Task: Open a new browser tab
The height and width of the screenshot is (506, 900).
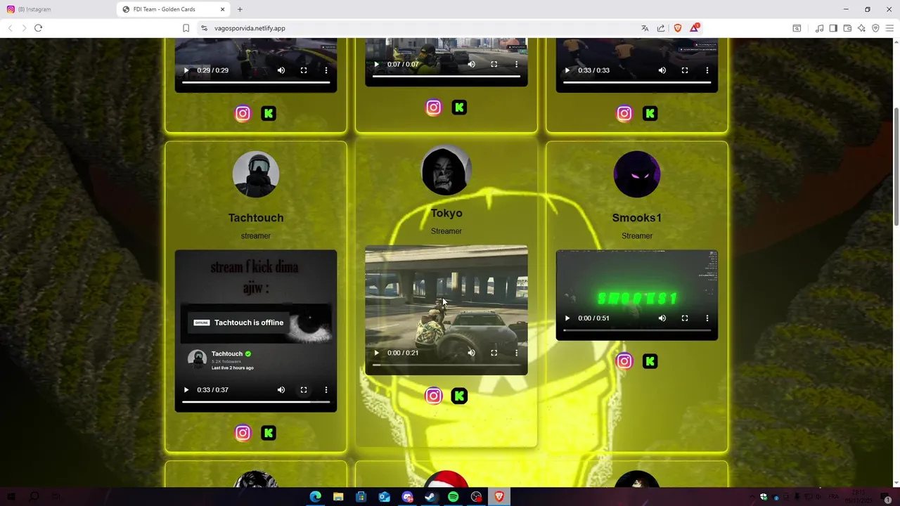Action: [x=240, y=9]
